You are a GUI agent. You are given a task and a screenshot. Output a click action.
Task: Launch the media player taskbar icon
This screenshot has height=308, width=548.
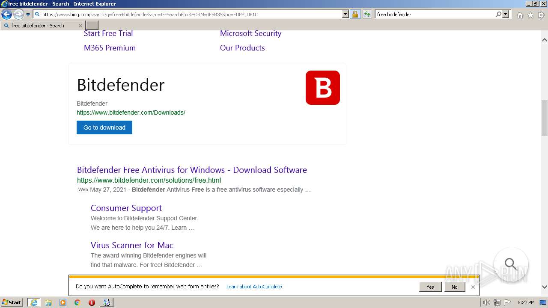(x=63, y=302)
